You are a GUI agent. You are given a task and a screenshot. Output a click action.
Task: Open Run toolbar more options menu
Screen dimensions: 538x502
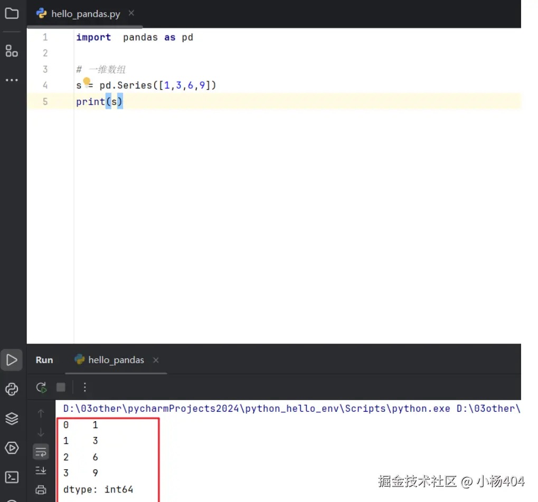coord(85,387)
